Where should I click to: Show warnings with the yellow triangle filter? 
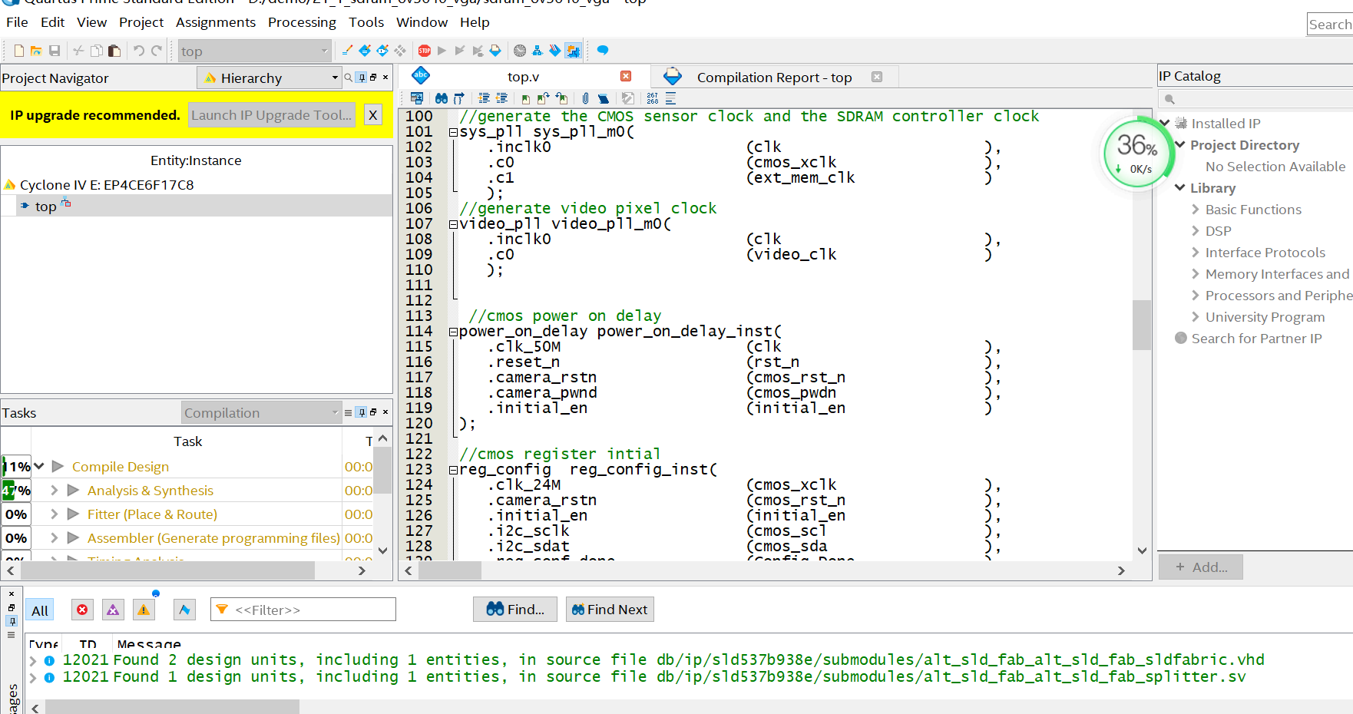click(x=144, y=610)
